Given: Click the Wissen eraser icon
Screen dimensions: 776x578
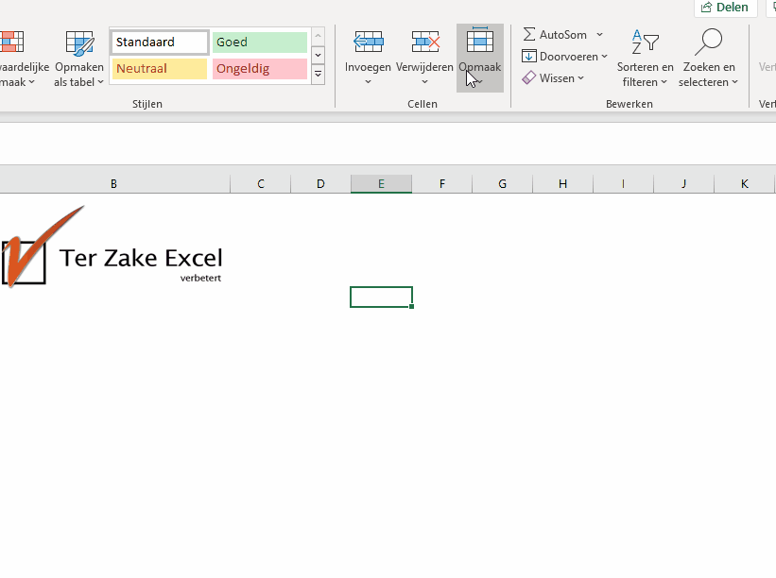Looking at the screenshot, I should (529, 78).
